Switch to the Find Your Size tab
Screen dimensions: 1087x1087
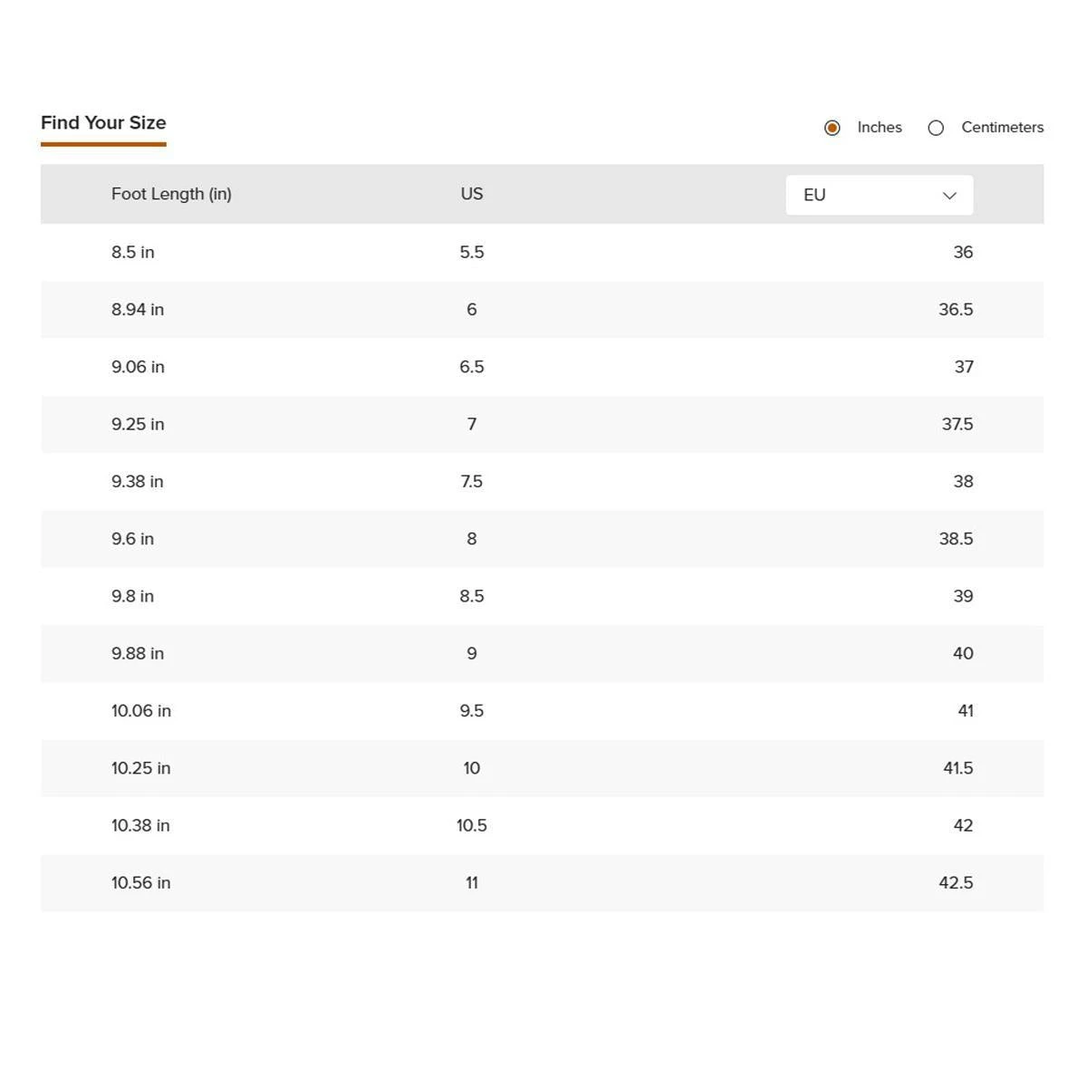click(x=103, y=123)
